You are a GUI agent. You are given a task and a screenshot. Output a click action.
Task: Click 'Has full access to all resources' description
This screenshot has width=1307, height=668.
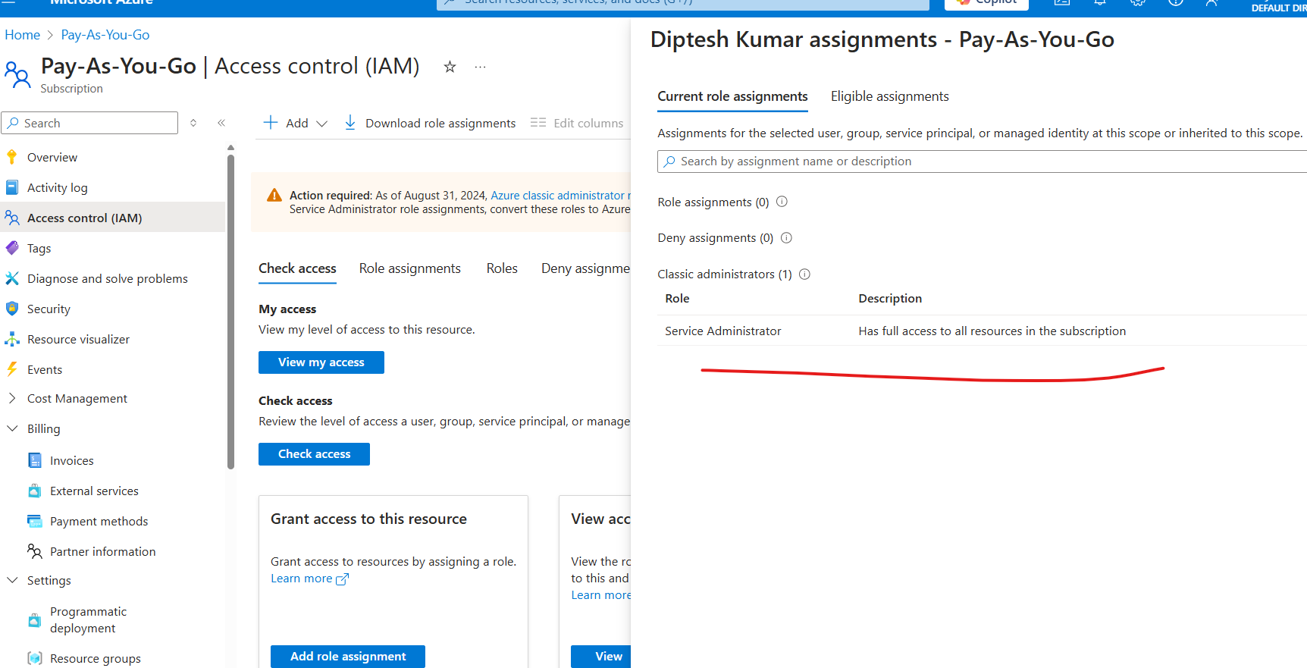point(992,331)
